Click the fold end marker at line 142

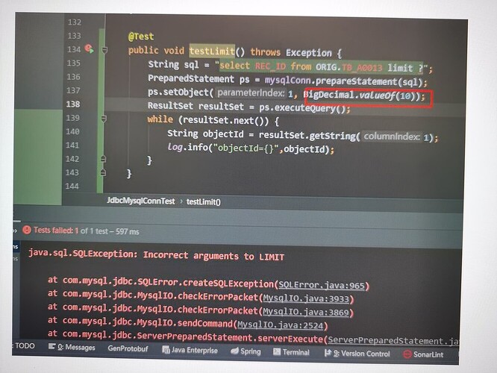tap(103, 159)
